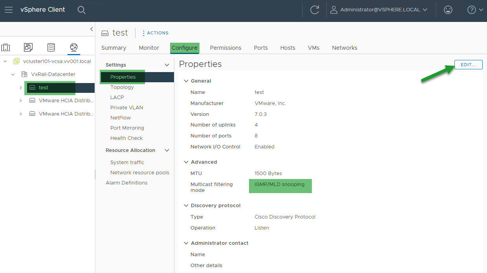The width and height of the screenshot is (487, 273).
Task: Open System traffic under Resource Allocation
Action: click(127, 163)
